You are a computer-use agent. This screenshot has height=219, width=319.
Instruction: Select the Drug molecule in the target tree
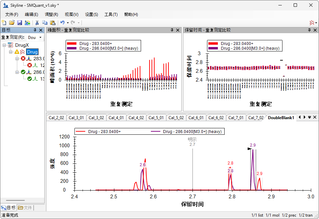point(32,52)
